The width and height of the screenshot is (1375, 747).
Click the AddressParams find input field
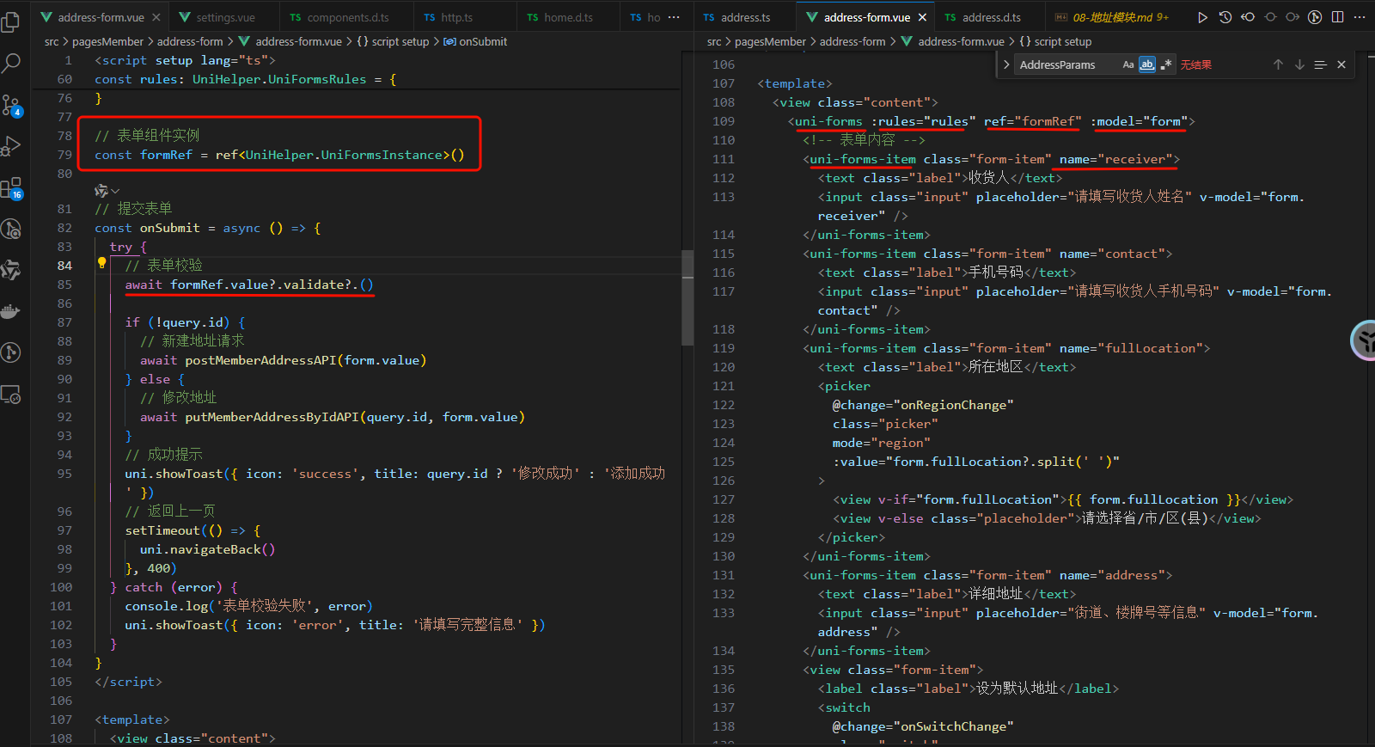tap(1066, 64)
